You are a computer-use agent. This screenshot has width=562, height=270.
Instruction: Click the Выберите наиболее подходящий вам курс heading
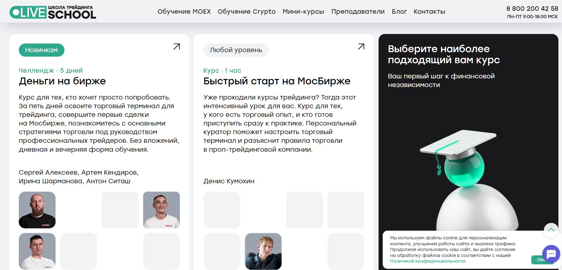444,54
